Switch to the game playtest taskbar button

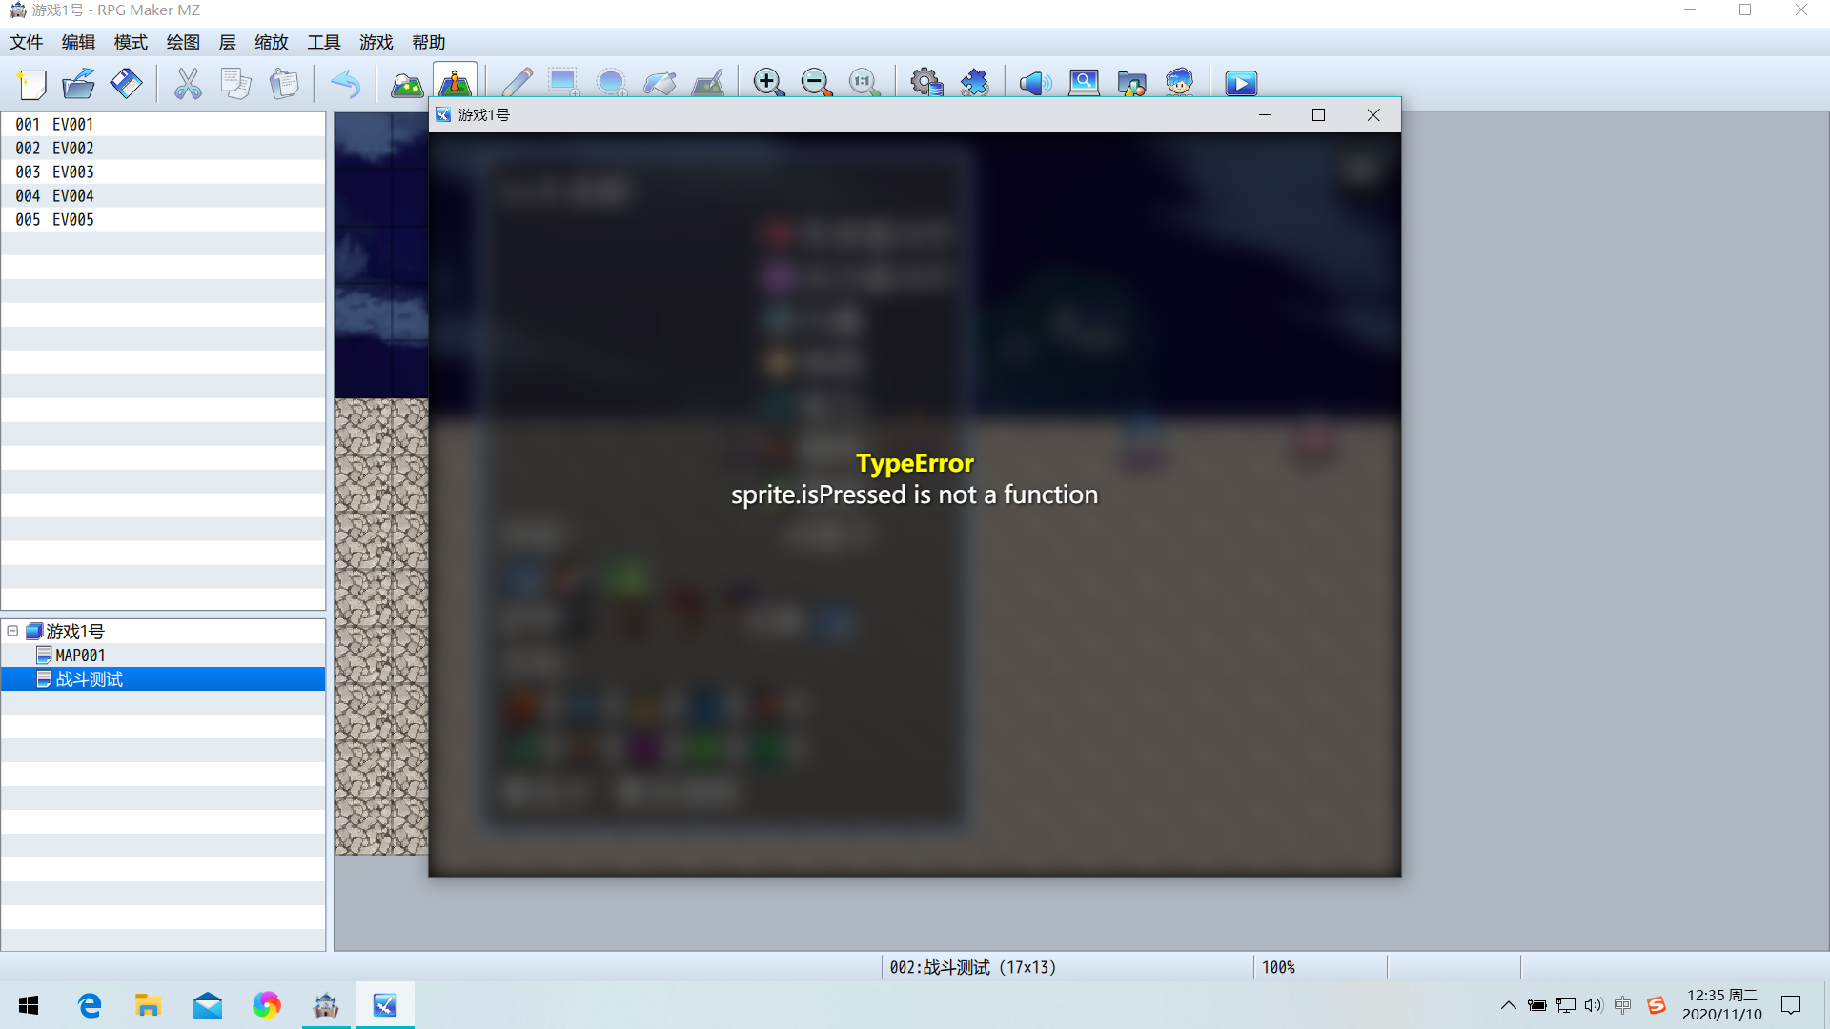click(385, 1005)
